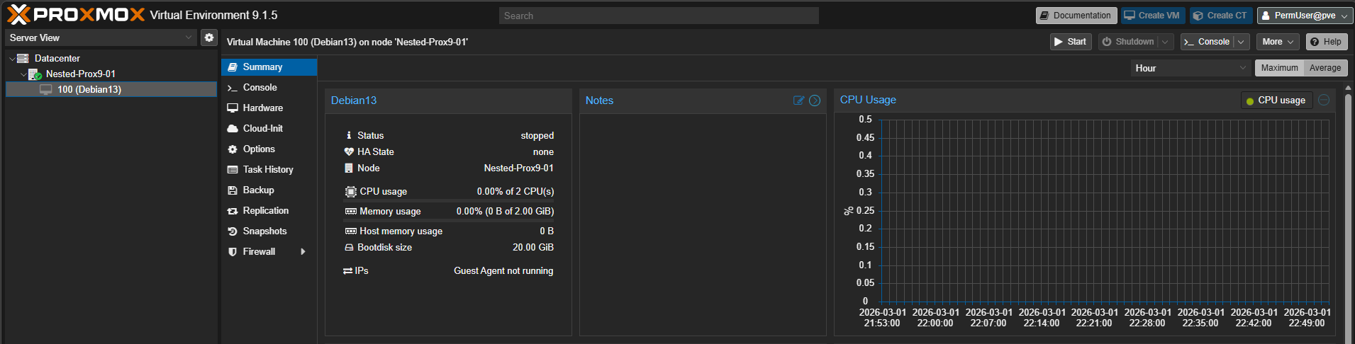The width and height of the screenshot is (1355, 344).
Task: Open the PermUser@pve user menu
Action: (x=1305, y=16)
